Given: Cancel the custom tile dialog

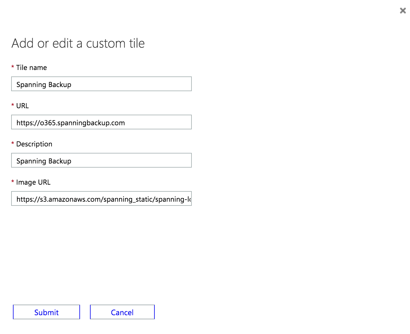Looking at the screenshot, I should pyautogui.click(x=122, y=312).
